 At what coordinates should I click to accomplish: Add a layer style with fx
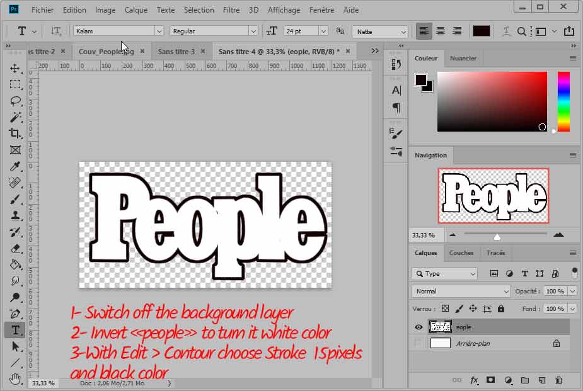coord(474,380)
